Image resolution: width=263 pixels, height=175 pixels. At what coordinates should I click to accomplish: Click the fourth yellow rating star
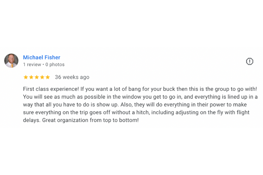click(x=42, y=77)
